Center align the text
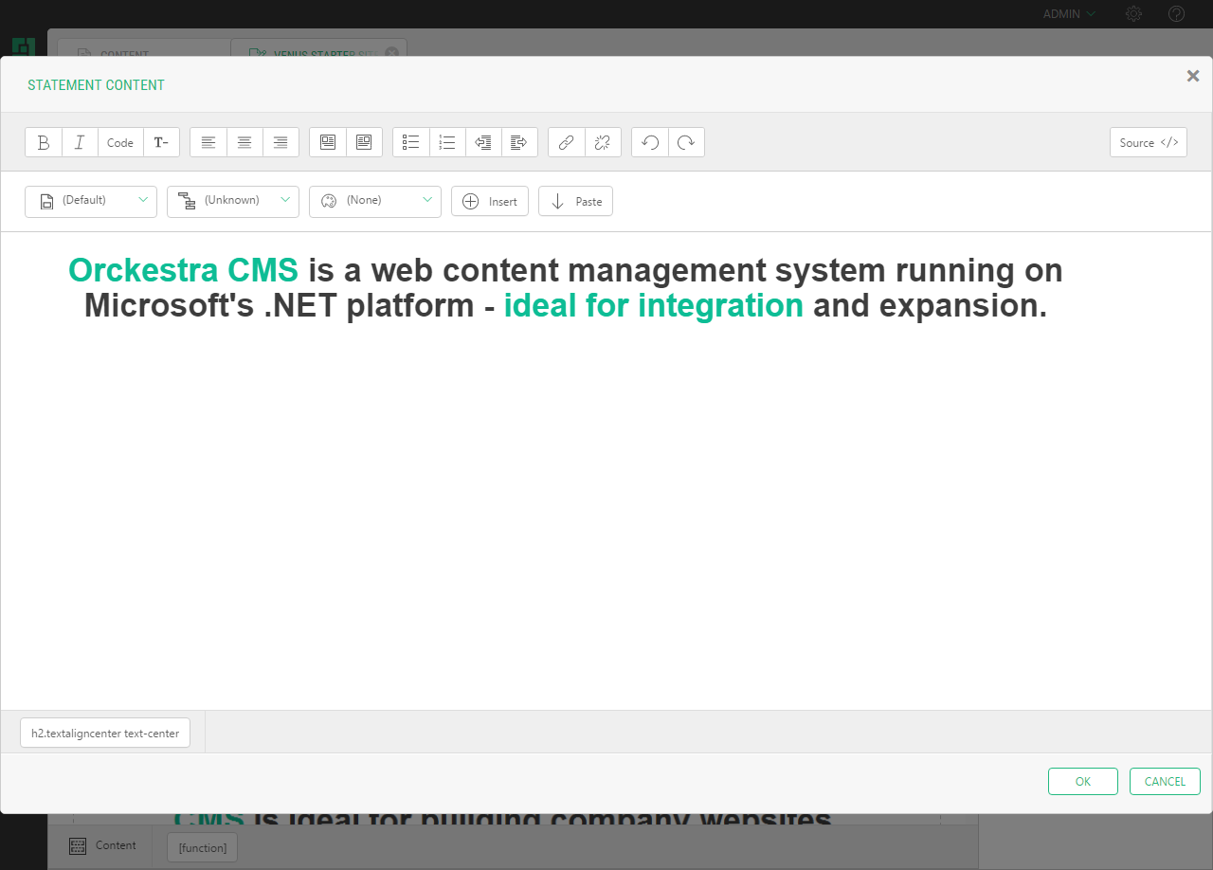Screen dimensions: 1213x870 pos(244,142)
